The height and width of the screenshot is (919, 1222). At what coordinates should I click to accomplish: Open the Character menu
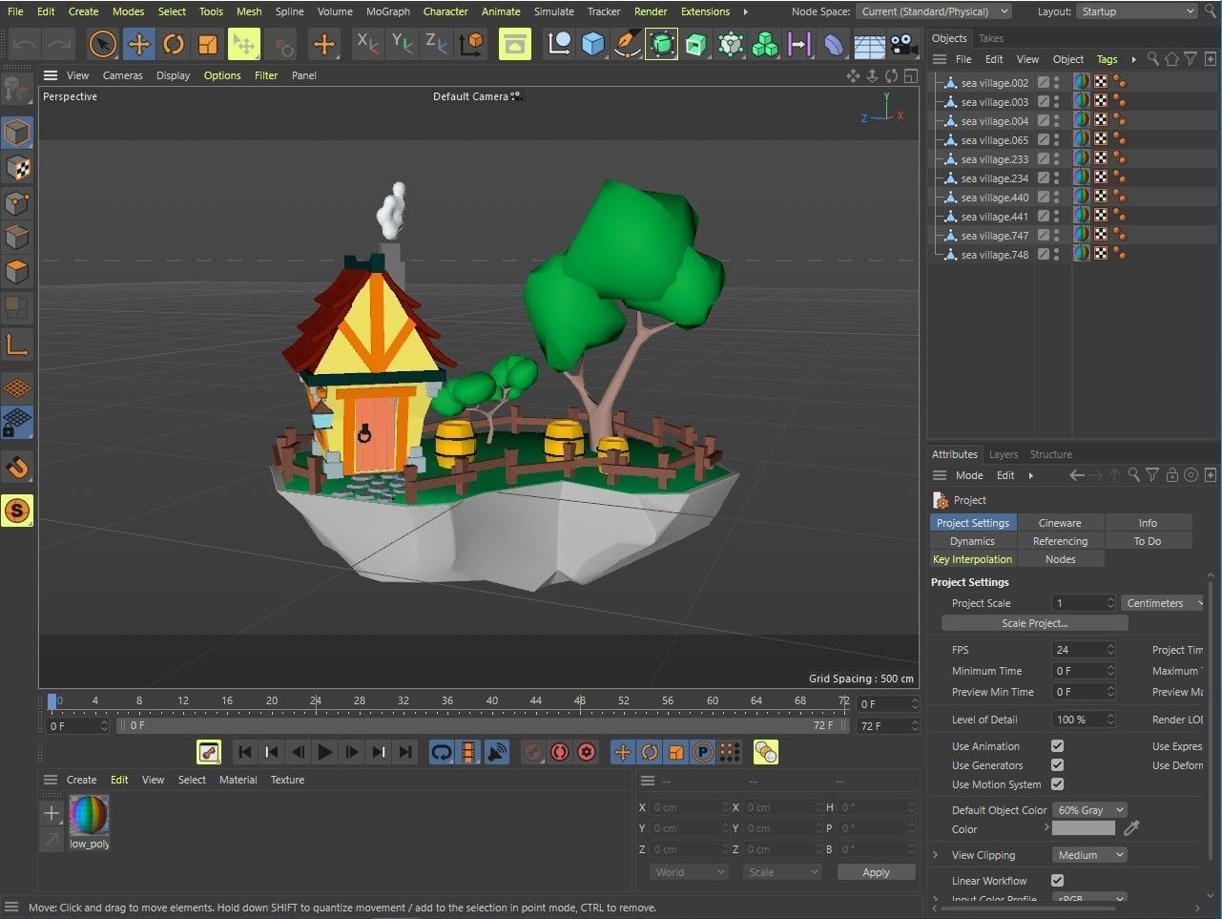pos(445,11)
